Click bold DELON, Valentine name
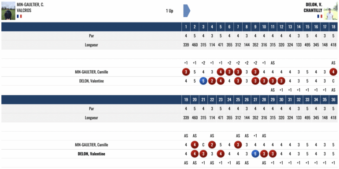339x169 pixels. tap(91, 154)
